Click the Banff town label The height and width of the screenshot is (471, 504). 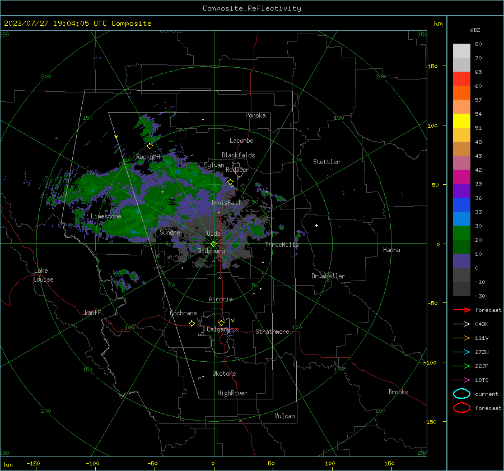click(x=92, y=312)
